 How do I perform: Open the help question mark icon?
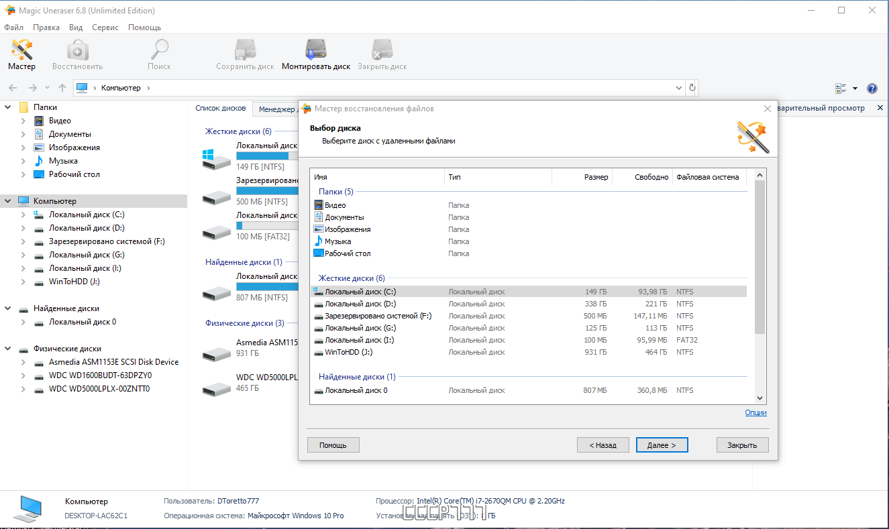pos(872,89)
